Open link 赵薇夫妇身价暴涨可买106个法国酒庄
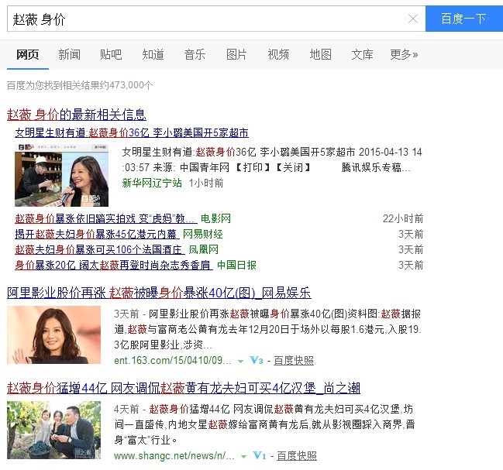The image size is (503, 470). coord(100,249)
